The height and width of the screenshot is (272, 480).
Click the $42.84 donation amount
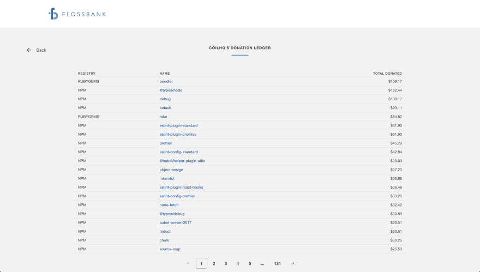396,152
